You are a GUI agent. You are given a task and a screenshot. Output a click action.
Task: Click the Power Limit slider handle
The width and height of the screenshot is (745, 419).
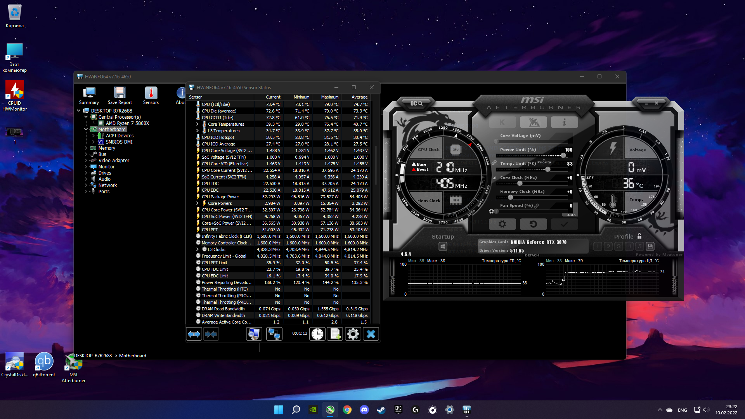click(x=563, y=156)
